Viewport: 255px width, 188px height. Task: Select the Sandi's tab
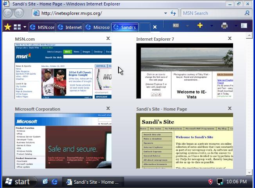[125, 27]
